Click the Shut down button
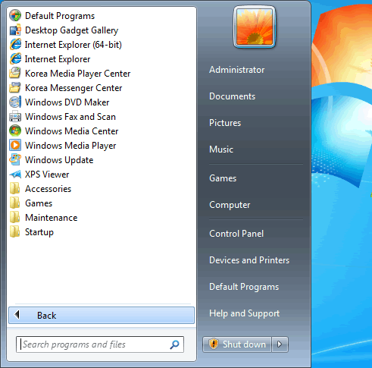This screenshot has width=372, height=368. pyautogui.click(x=237, y=344)
